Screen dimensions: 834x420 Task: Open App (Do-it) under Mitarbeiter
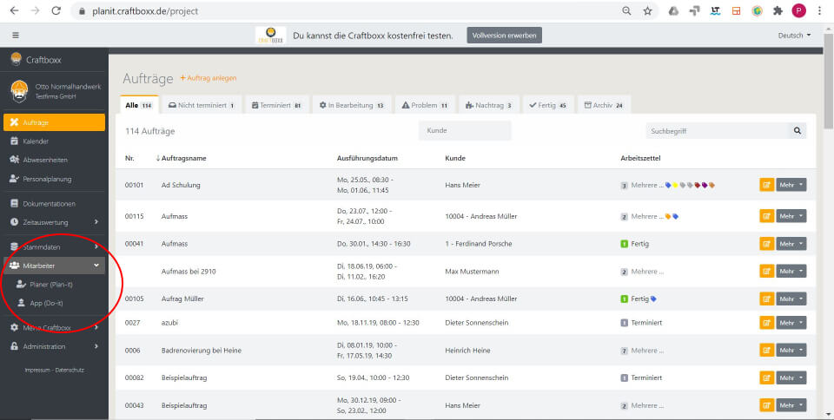pyautogui.click(x=46, y=303)
